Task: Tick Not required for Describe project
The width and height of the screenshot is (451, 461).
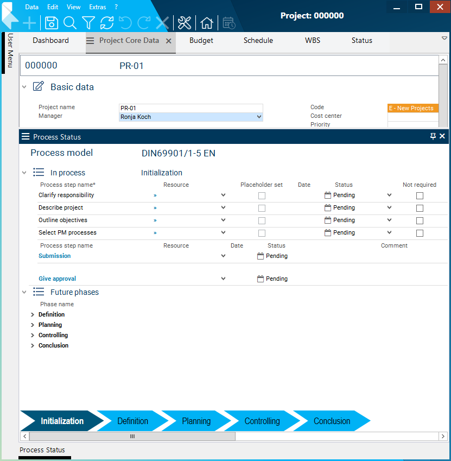Action: click(x=420, y=208)
